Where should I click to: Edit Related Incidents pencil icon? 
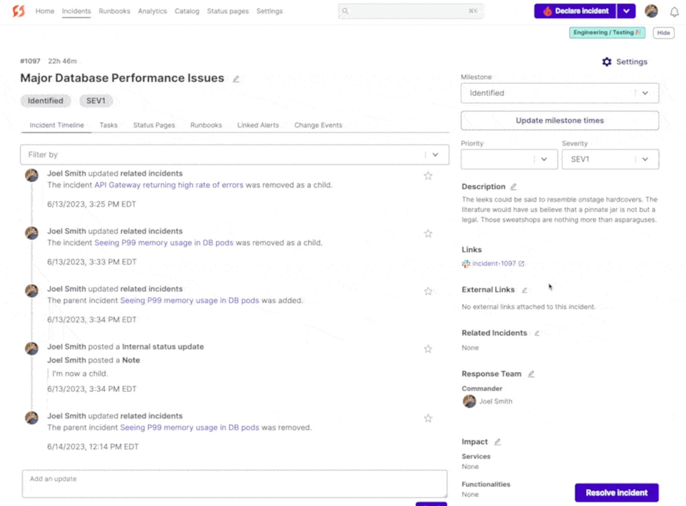click(x=537, y=333)
